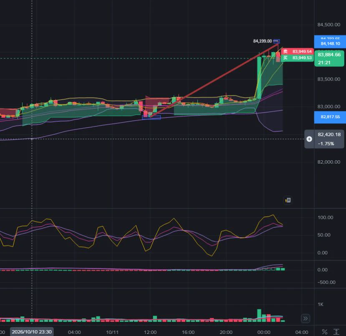Click the 50.00 oscillator scale label
The width and height of the screenshot is (346, 336).
pos(324,235)
